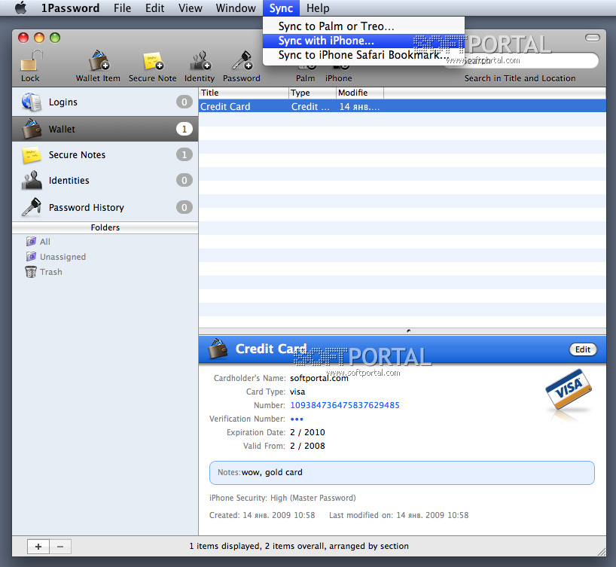Open the 1Password application menu
The height and width of the screenshot is (567, 616).
[x=70, y=8]
